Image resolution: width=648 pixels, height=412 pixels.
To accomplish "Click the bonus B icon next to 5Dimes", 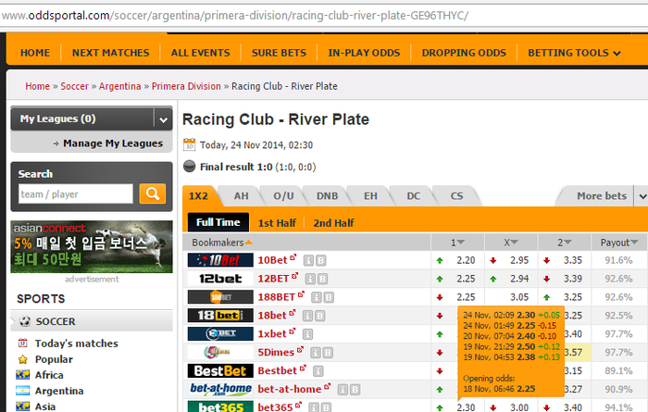I will click(x=328, y=353).
